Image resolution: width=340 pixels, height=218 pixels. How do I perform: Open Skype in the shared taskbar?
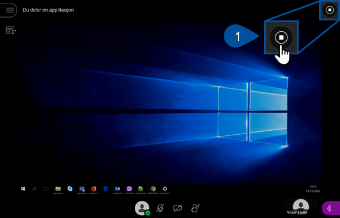point(70,189)
